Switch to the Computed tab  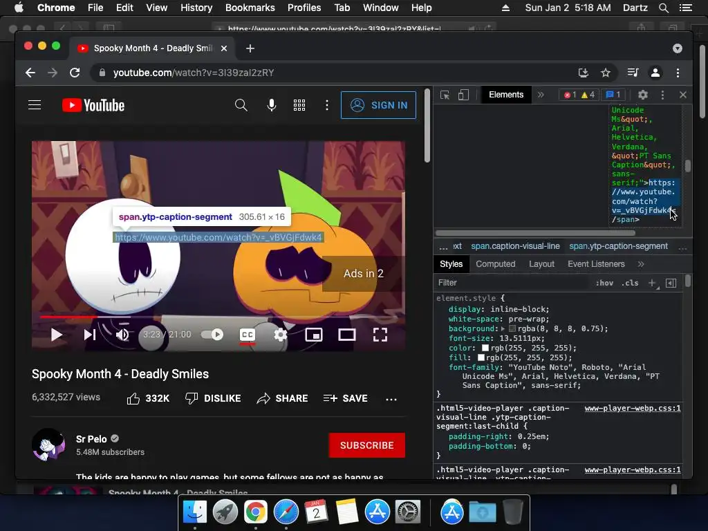pyautogui.click(x=495, y=264)
